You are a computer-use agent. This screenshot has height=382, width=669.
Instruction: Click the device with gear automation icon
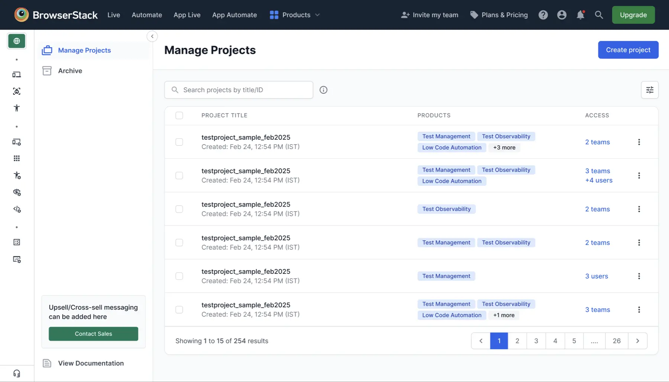[17, 142]
